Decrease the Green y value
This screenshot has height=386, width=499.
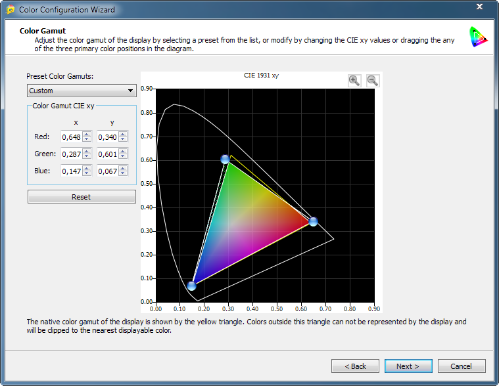(x=123, y=157)
